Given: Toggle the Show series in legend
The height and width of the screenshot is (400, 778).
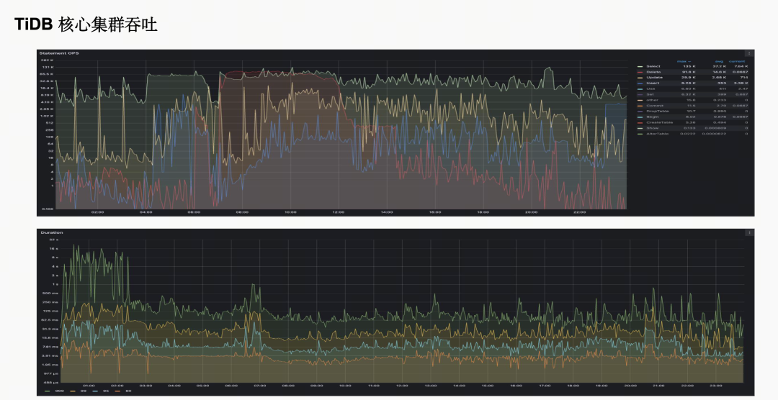Looking at the screenshot, I should pyautogui.click(x=652, y=128).
